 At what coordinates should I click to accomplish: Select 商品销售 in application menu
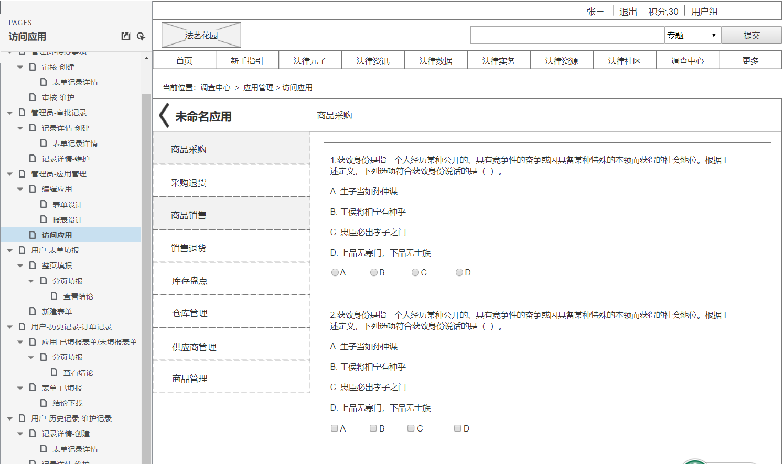click(231, 215)
